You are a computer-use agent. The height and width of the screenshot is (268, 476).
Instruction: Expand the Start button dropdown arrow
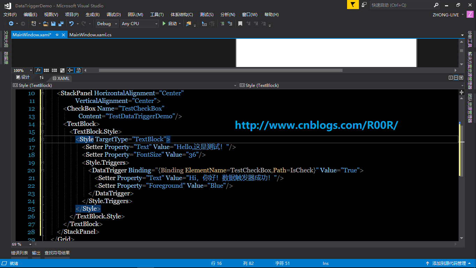(180, 24)
